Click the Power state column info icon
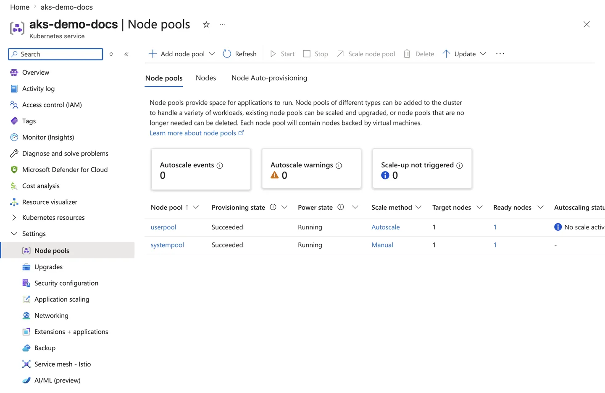The image size is (605, 393). [x=341, y=207]
